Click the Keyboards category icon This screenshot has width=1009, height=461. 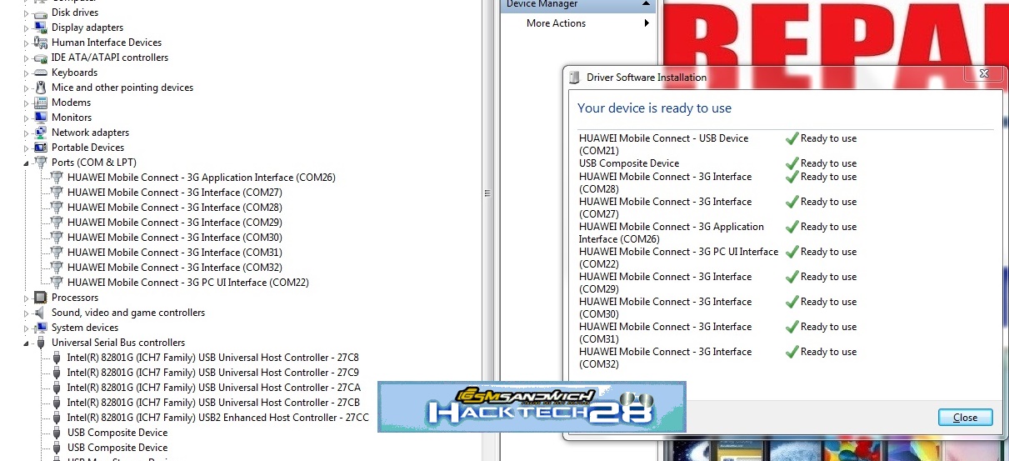pos(40,73)
